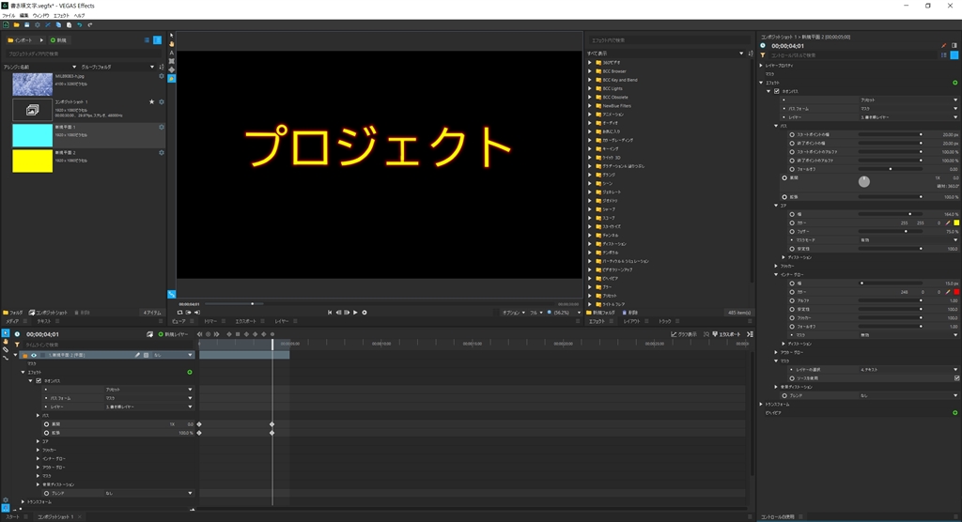This screenshot has width=962, height=522.
Task: Toggle keyframing circle for ブレンド in timeline
Action: (x=47, y=493)
